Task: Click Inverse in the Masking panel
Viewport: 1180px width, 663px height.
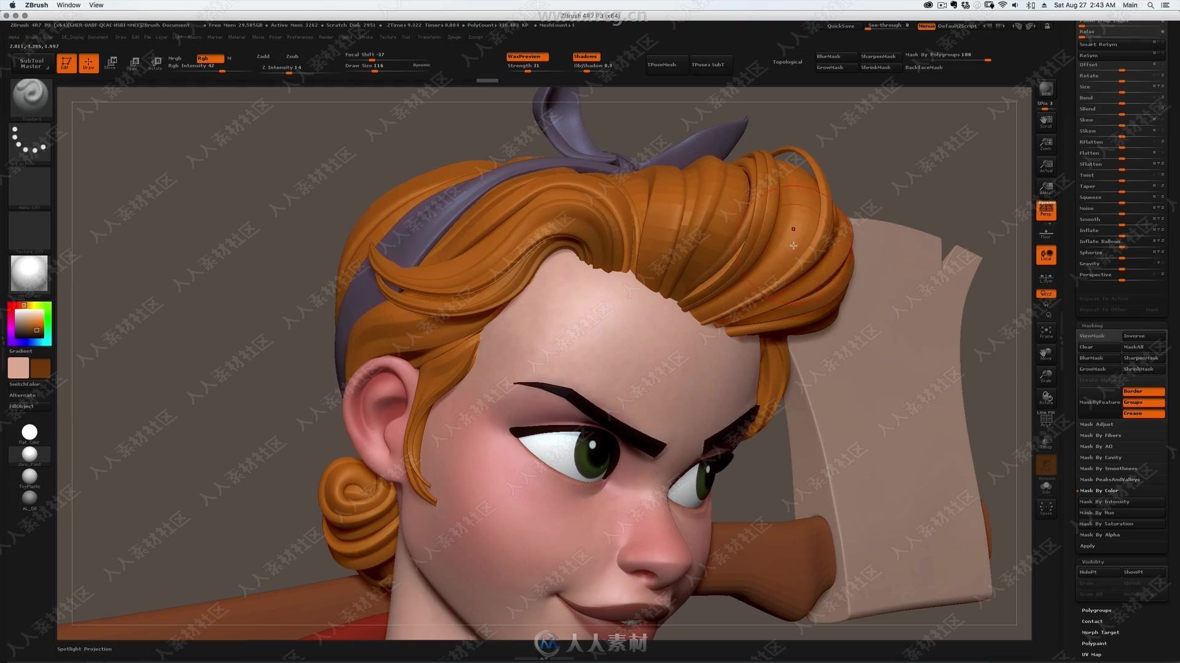Action: point(1143,336)
